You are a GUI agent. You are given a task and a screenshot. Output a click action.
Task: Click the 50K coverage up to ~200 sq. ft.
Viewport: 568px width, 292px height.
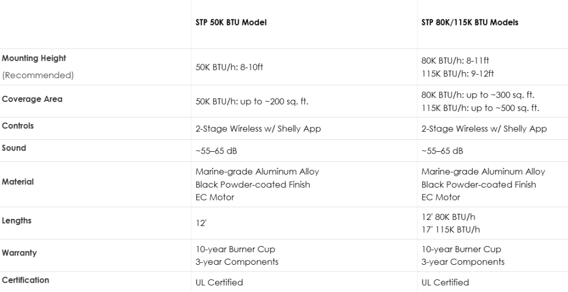[x=252, y=101]
